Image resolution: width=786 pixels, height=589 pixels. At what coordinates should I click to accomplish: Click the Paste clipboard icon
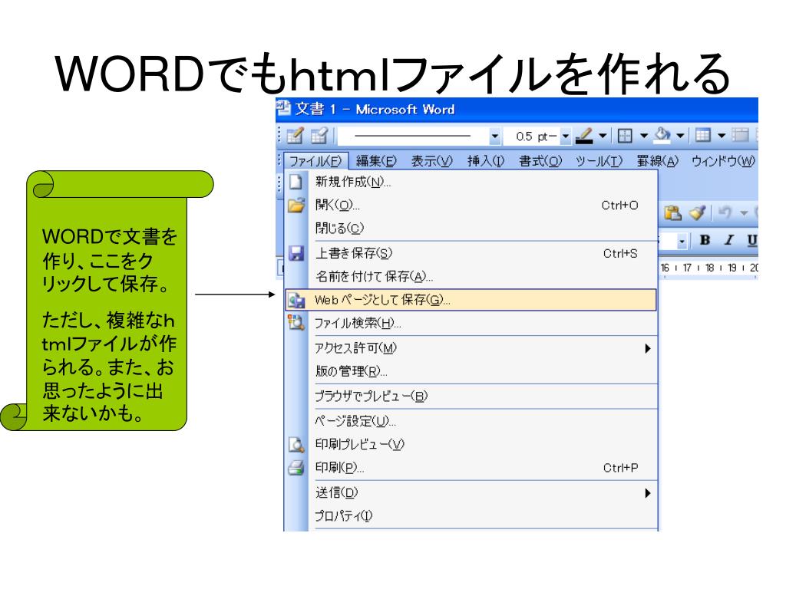pyautogui.click(x=672, y=213)
